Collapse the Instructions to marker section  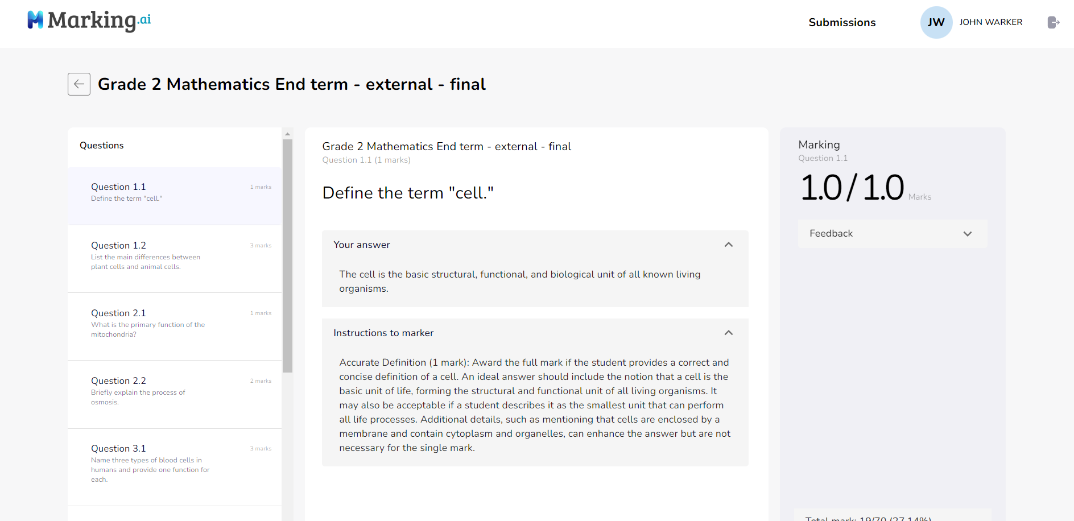coord(728,333)
